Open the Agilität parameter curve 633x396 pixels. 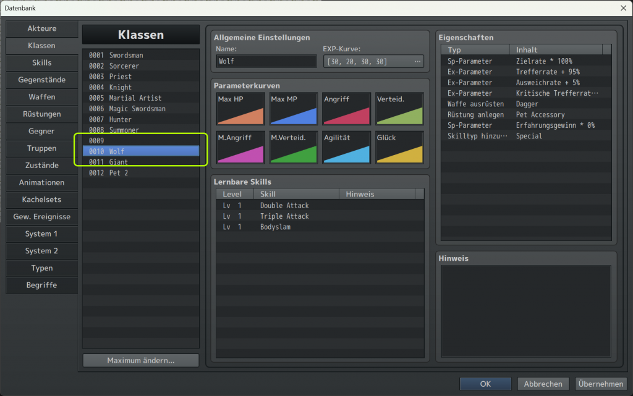(x=347, y=148)
